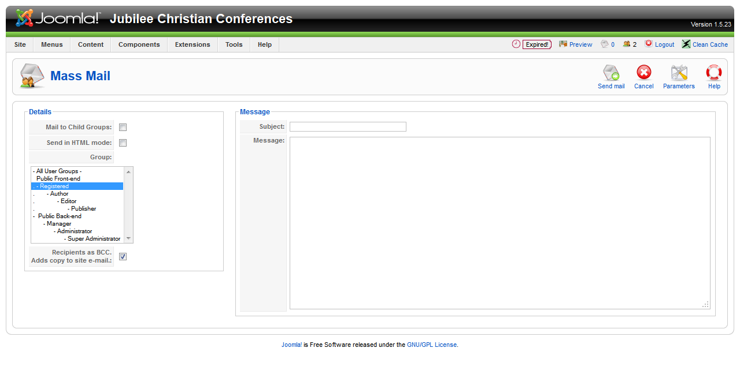The height and width of the screenshot is (374, 740).
Task: Click the session clock icon
Action: tap(516, 44)
